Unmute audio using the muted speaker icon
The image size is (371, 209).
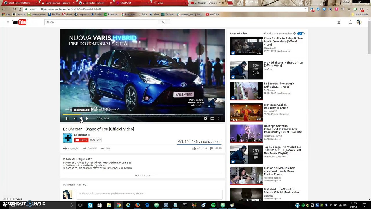(x=82, y=118)
